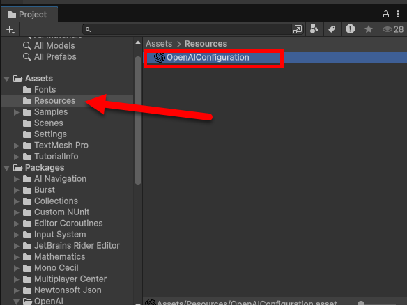Expand the Mathematics package
Viewport: 407px width, 305px height.
coord(16,257)
